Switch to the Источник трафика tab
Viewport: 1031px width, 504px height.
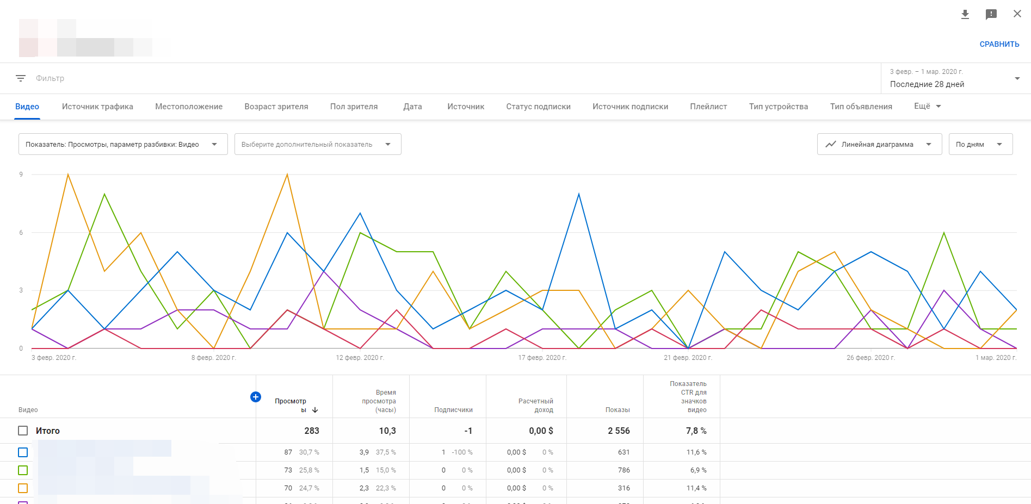coord(97,107)
